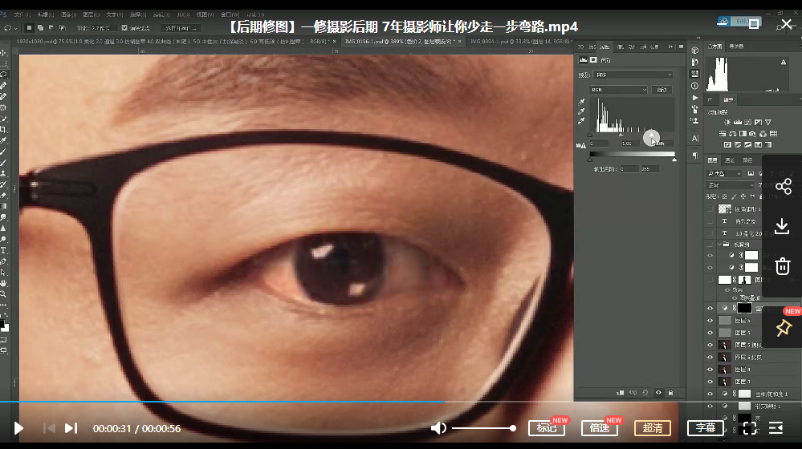Select the Move tool in toolbar
802x449 pixels.
(3, 53)
